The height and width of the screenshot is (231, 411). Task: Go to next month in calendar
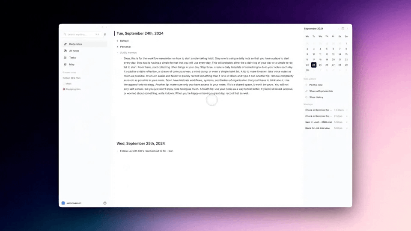click(347, 29)
